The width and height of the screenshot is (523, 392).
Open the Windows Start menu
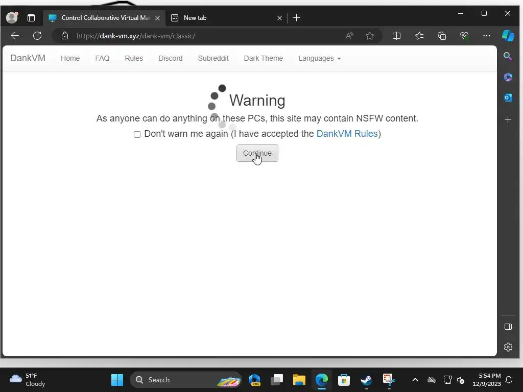click(117, 380)
